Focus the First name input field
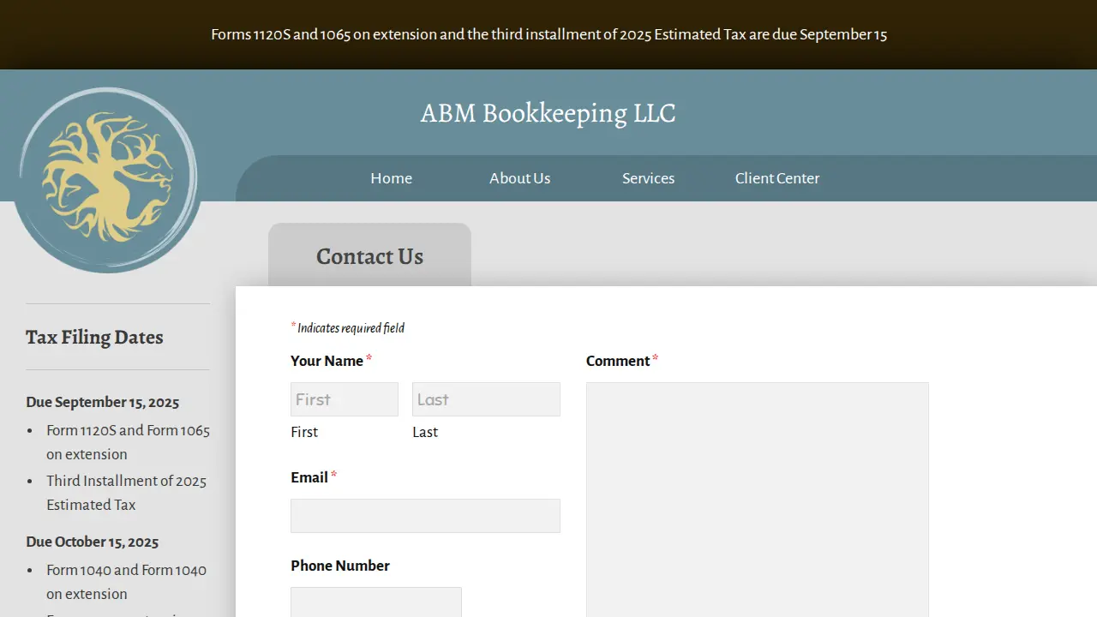 345,399
